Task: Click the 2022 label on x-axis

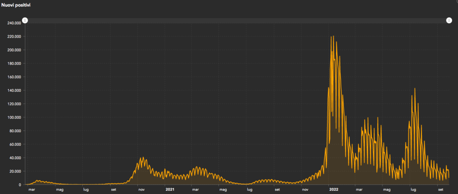Action: point(333,190)
